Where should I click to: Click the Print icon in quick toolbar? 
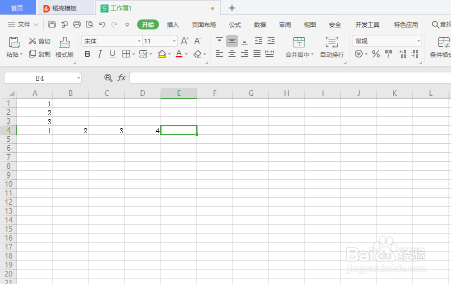77,24
